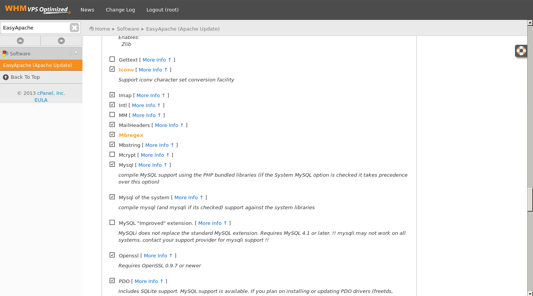This screenshot has width=533, height=296.
Task: Check the Mcrypt option
Action: (112, 155)
